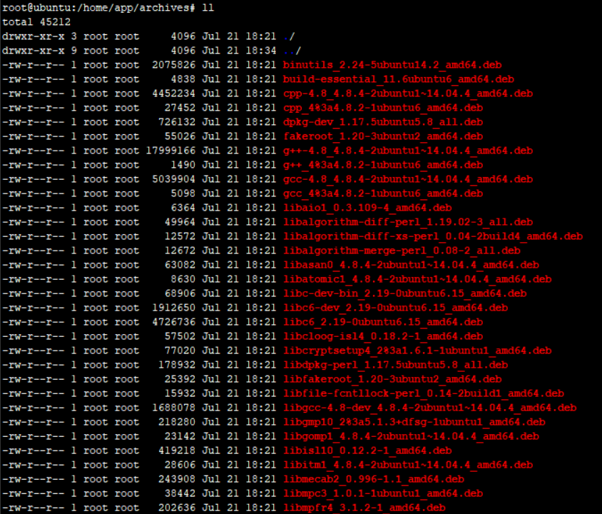Select libmecab2_0.996-1.1_amd64.deb
The width and height of the screenshot is (602, 514).
point(374,479)
